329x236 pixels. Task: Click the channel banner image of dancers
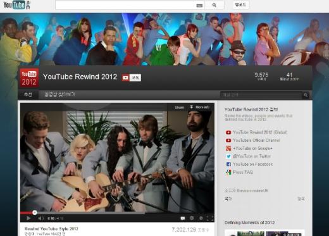(x=164, y=39)
